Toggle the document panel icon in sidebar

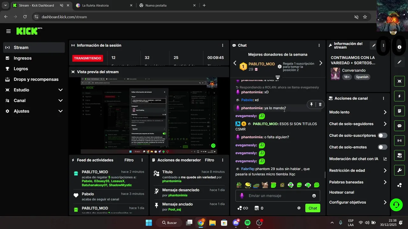pyautogui.click(x=399, y=111)
